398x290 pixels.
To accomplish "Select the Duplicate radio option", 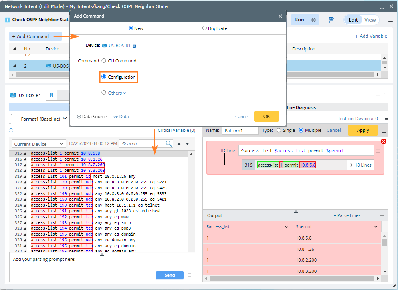I will (x=204, y=28).
